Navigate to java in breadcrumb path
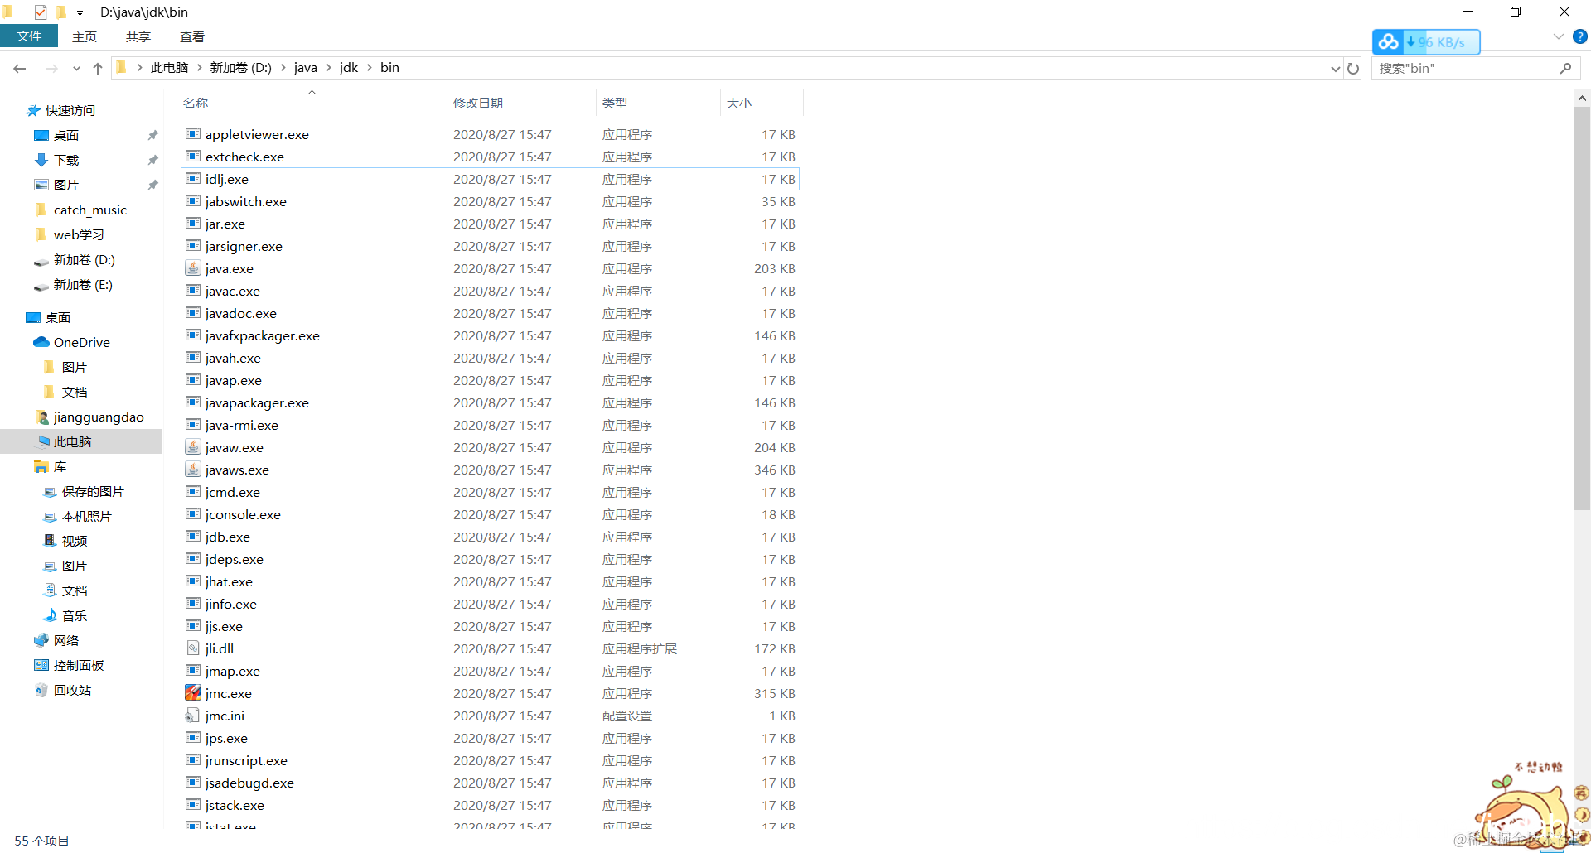 pyautogui.click(x=305, y=68)
